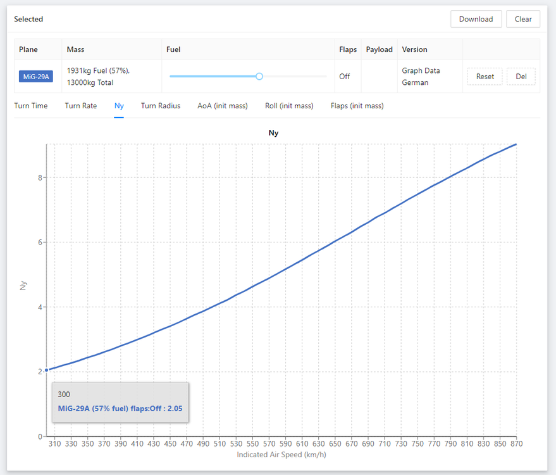The image size is (556, 475).
Task: Click the fuel slider handle
Action: pyautogui.click(x=259, y=76)
